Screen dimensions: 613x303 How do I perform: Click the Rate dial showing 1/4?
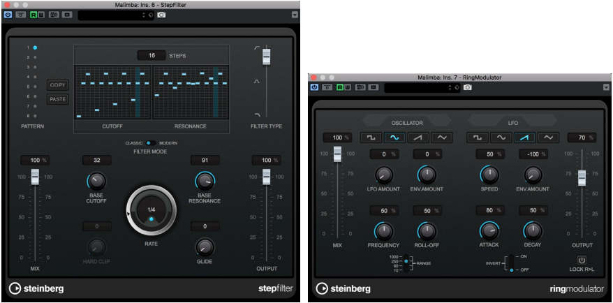coord(152,211)
